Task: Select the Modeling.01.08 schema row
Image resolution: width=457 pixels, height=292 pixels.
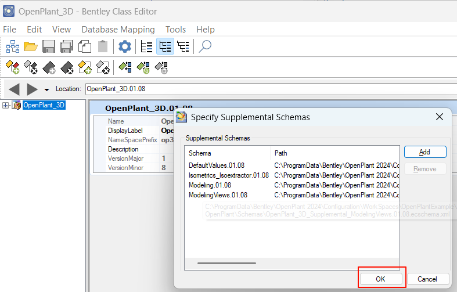Action: point(292,185)
